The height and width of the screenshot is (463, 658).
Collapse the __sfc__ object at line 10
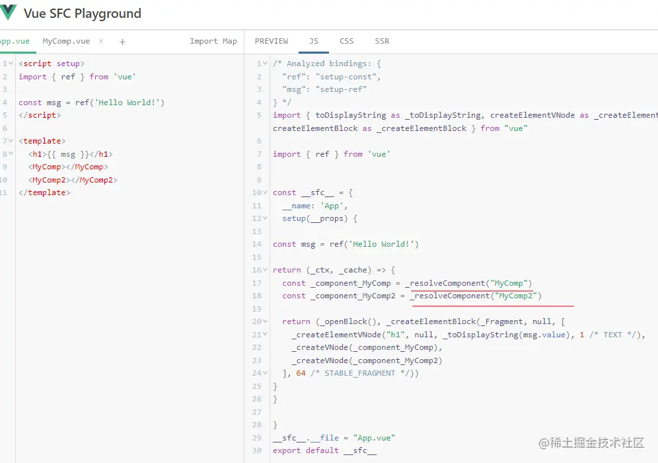(x=265, y=192)
